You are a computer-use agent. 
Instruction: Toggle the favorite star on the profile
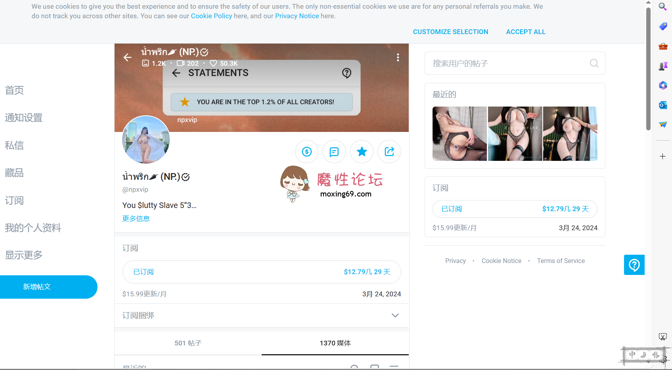(x=362, y=151)
